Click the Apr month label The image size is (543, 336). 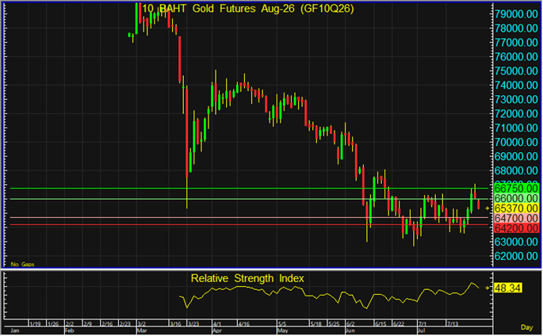pos(216,330)
